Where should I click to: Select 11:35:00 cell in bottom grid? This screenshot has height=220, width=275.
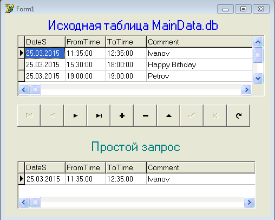pyautogui.click(x=86, y=179)
